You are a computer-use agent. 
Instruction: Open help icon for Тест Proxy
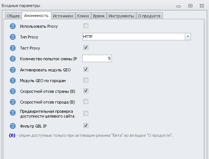pyautogui.click(x=13, y=48)
